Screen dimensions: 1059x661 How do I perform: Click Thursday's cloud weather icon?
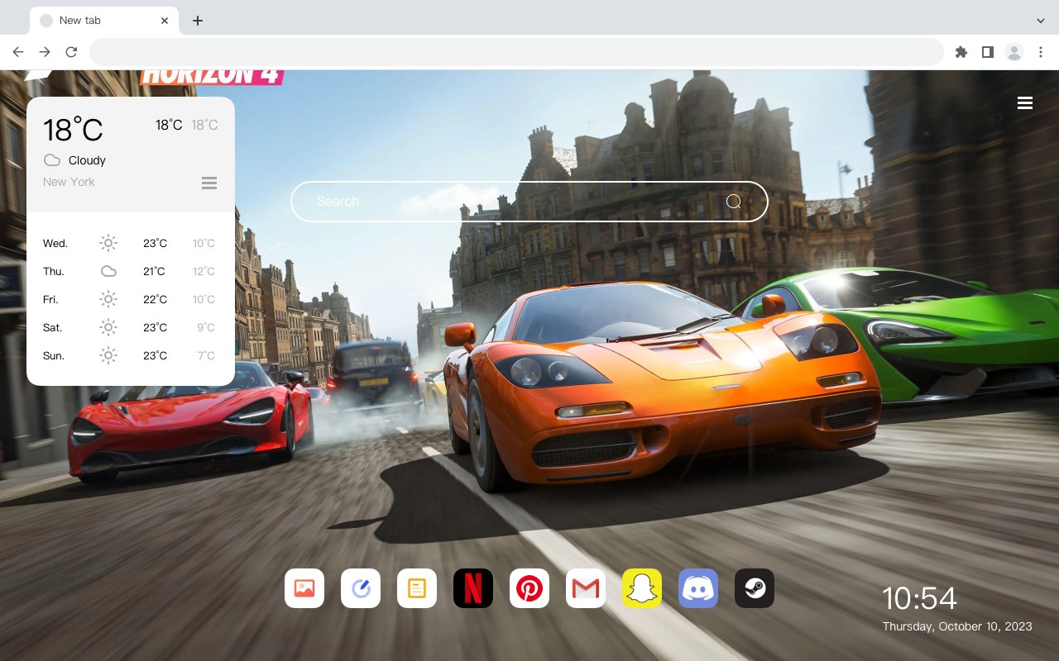[108, 271]
